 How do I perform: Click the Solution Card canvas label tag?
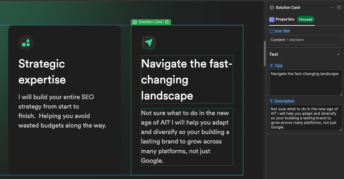[151, 22]
